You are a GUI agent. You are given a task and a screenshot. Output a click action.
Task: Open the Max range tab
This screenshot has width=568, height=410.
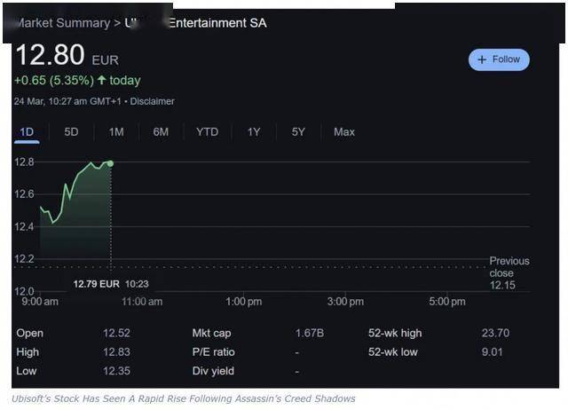[344, 132]
